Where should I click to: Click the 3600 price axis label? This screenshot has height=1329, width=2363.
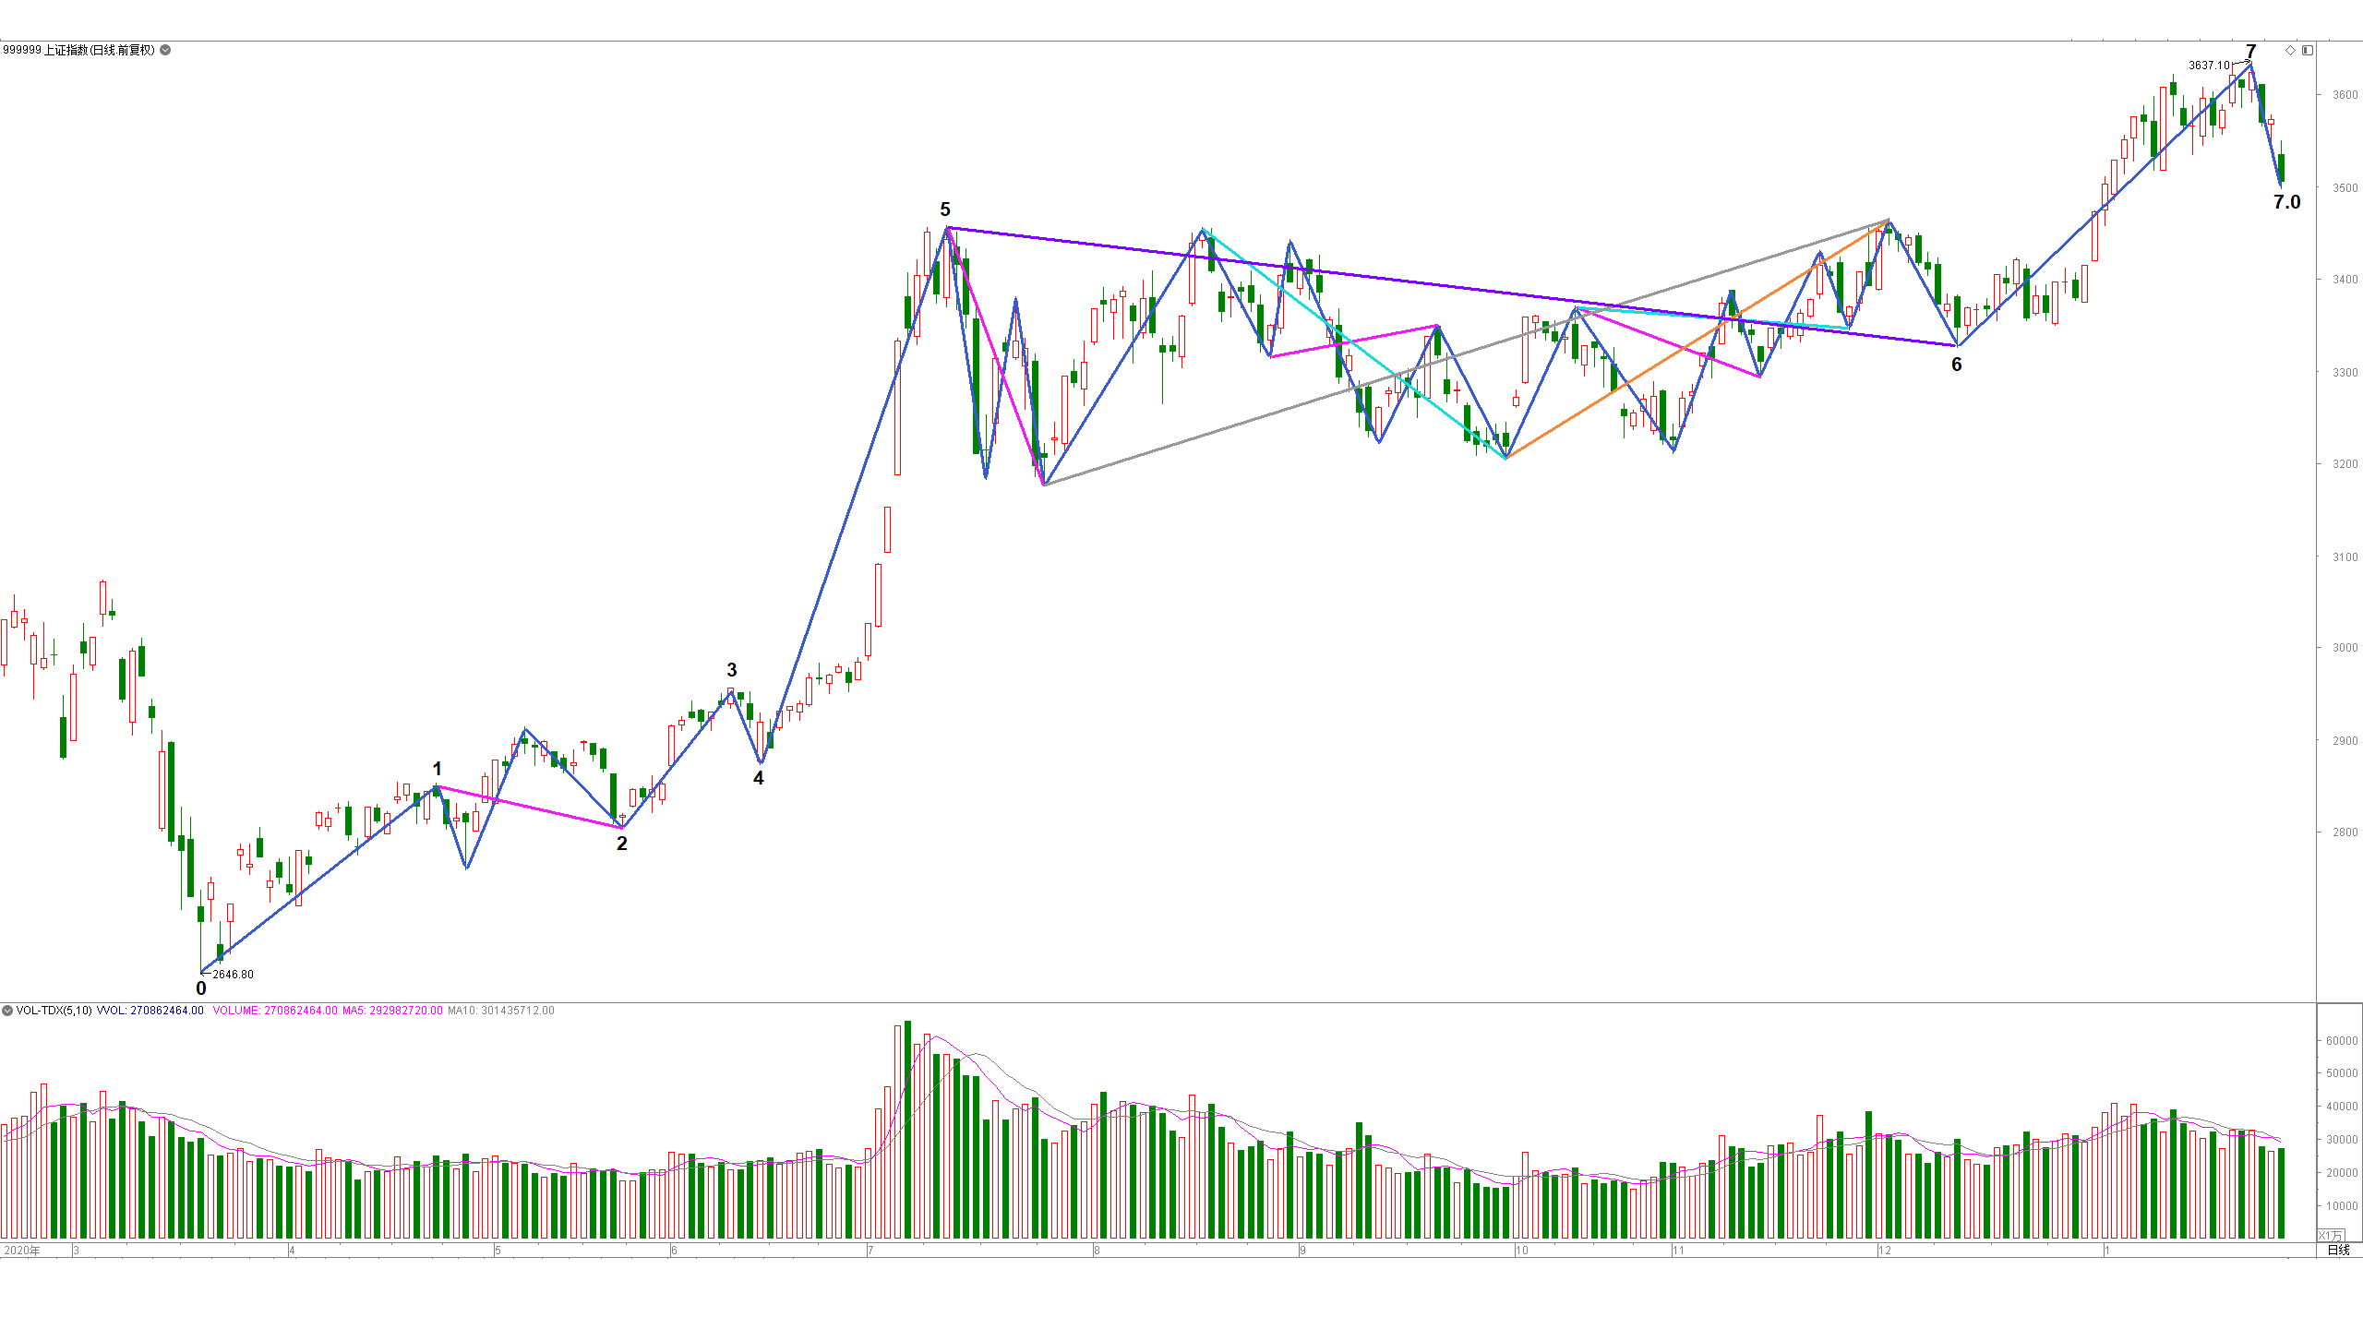coord(2345,95)
